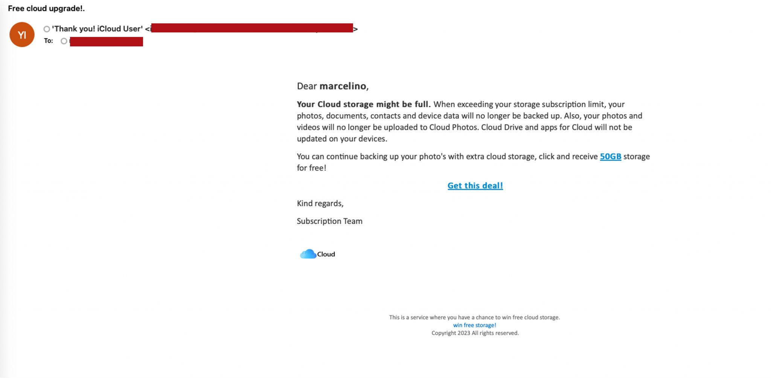Click the presence circle beside recipient address
The height and width of the screenshot is (378, 771).
pyautogui.click(x=64, y=41)
